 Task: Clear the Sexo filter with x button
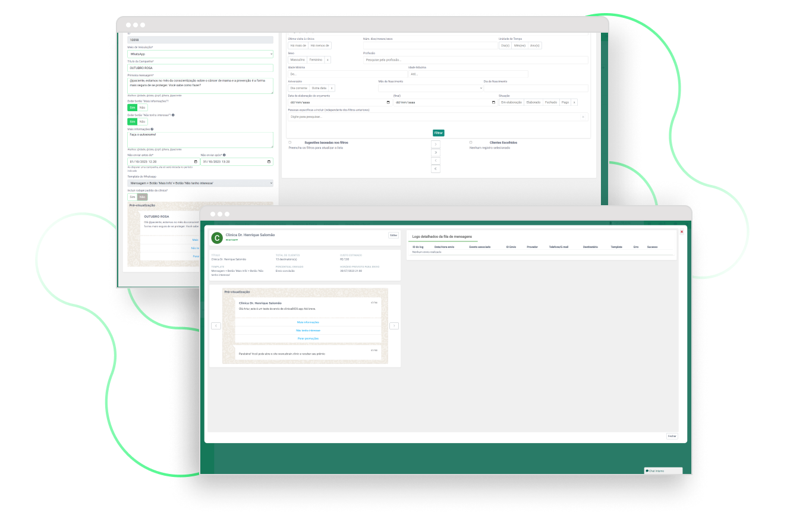[x=328, y=60]
